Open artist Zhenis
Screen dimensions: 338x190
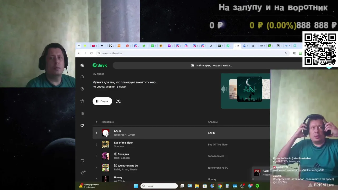[x=133, y=169]
